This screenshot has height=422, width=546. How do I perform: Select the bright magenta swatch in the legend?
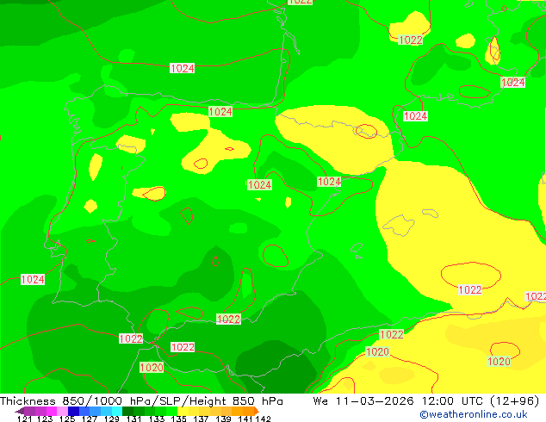[52, 411]
